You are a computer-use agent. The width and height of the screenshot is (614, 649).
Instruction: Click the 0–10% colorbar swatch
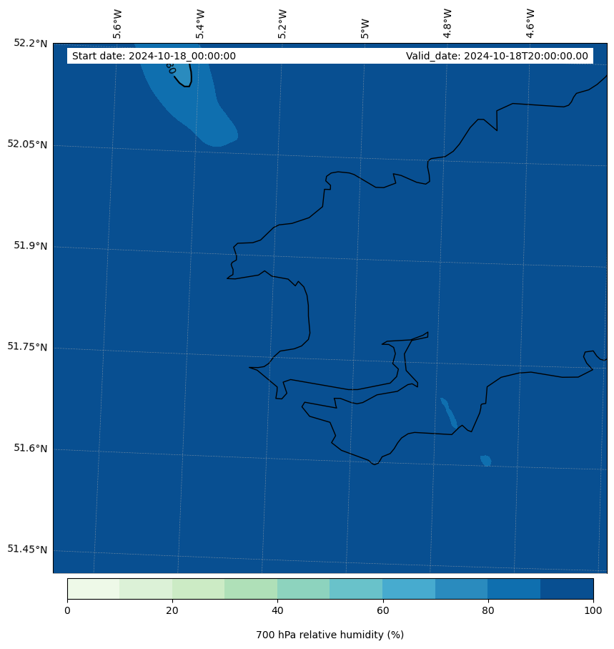click(x=94, y=589)
